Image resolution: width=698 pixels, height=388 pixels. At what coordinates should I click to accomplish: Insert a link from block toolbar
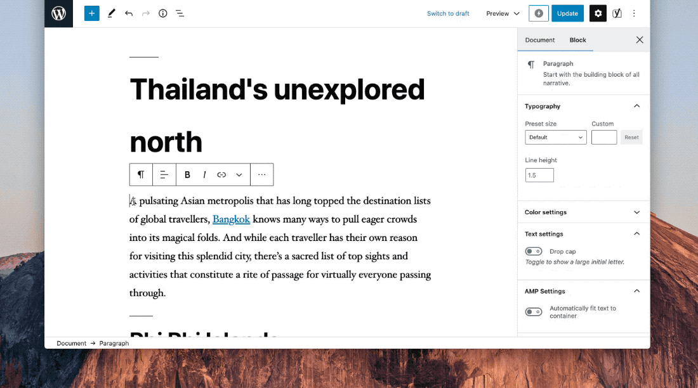[221, 174]
